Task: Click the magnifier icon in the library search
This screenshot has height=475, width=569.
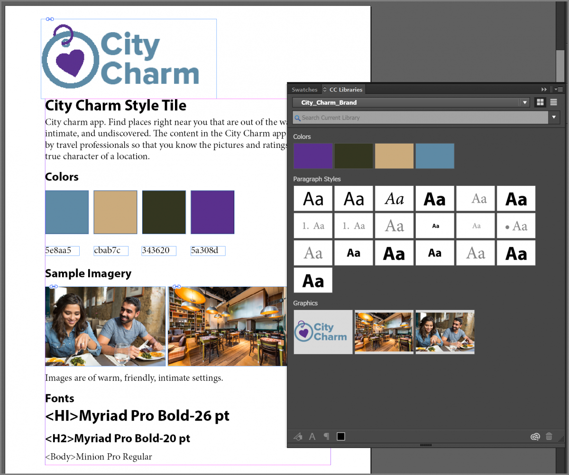Action: (x=297, y=118)
